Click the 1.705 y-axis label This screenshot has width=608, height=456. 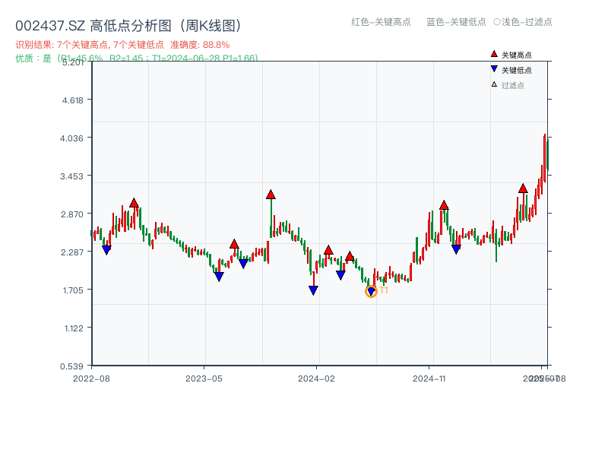click(73, 290)
